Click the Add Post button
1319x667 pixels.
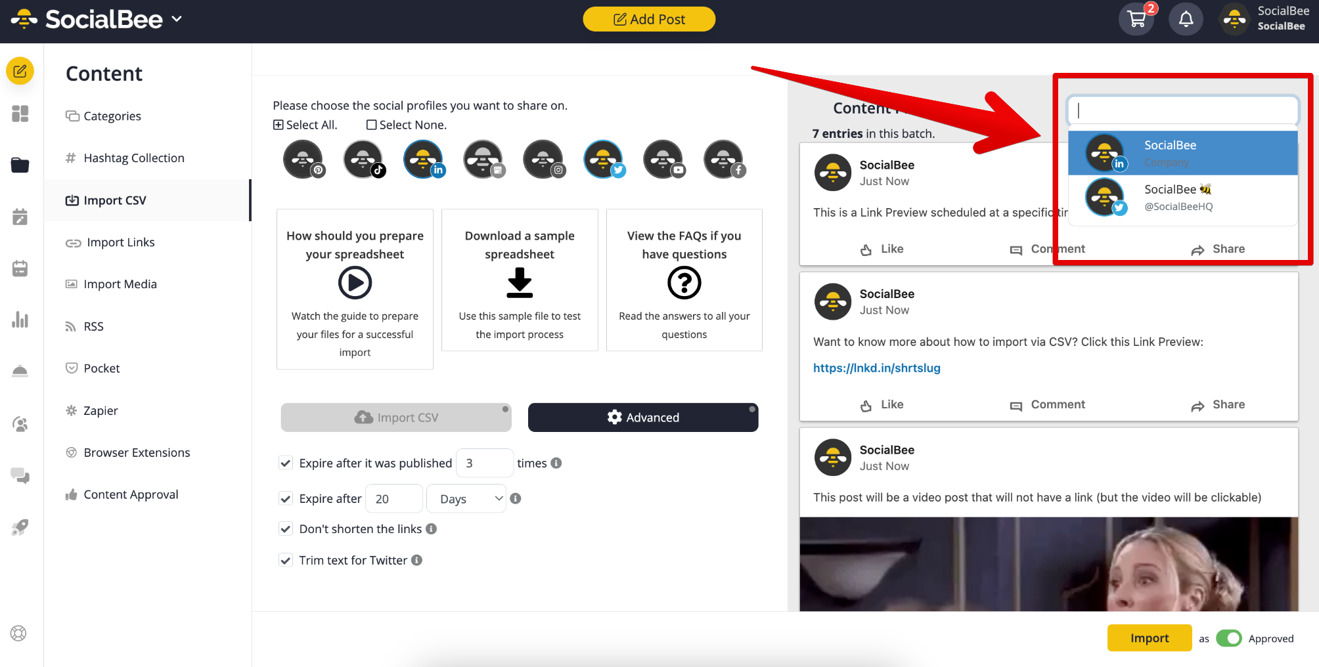649,19
